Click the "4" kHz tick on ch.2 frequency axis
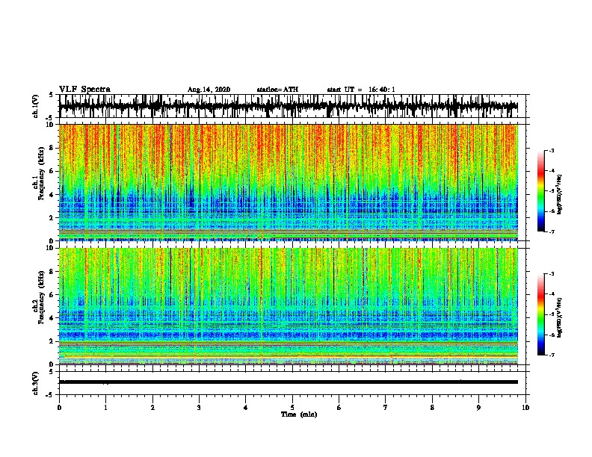Viewport: 592px width, 457px height. click(x=52, y=318)
